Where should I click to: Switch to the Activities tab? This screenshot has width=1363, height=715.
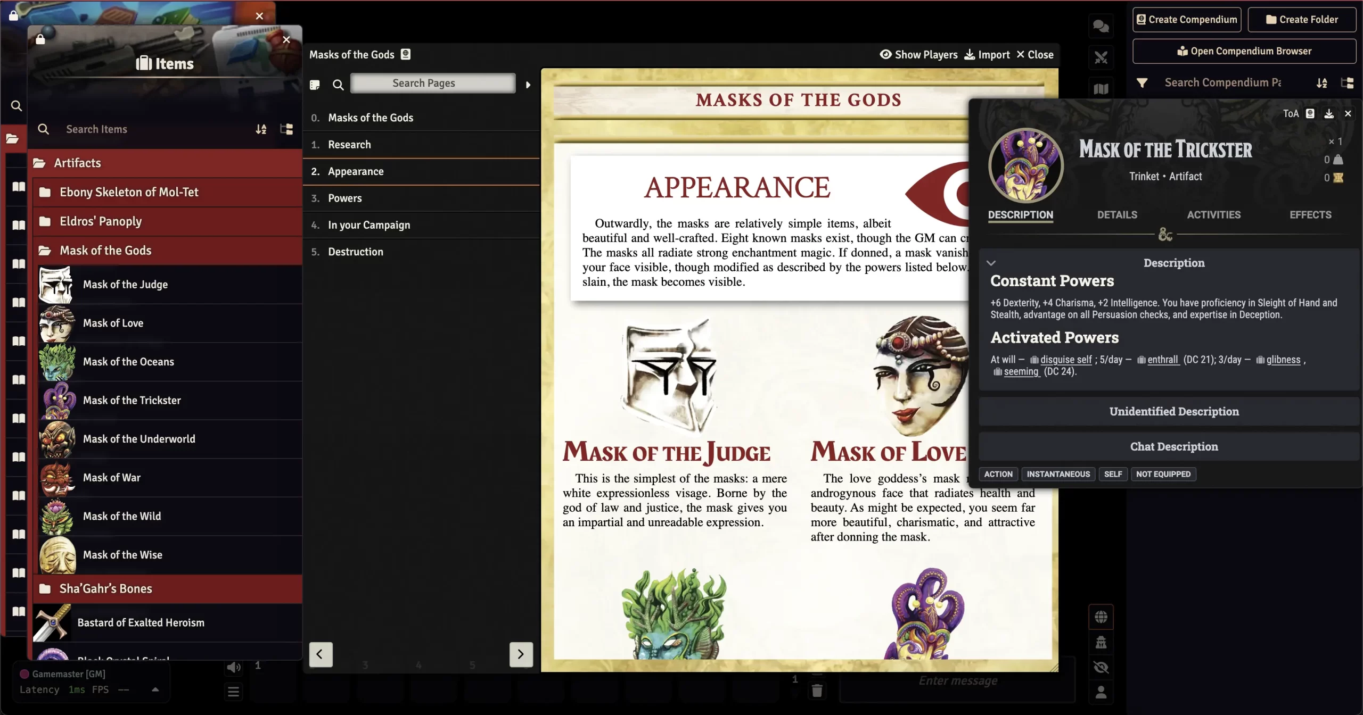tap(1213, 215)
